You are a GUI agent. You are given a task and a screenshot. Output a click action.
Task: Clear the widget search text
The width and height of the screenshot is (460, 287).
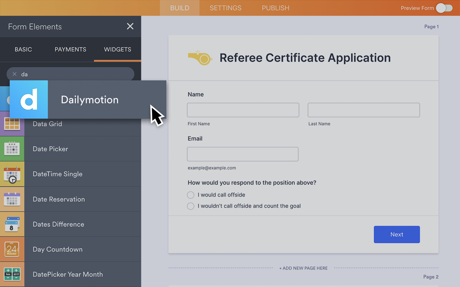14,74
